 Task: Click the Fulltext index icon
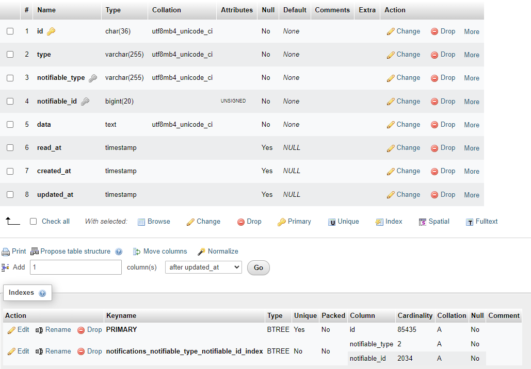[481, 222]
